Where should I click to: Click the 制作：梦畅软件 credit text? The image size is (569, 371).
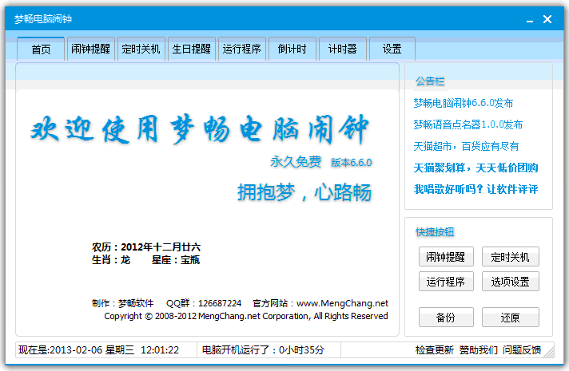click(122, 303)
